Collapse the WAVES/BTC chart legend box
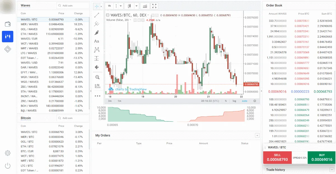Screen dimensions: 336x174 tap(107, 15)
